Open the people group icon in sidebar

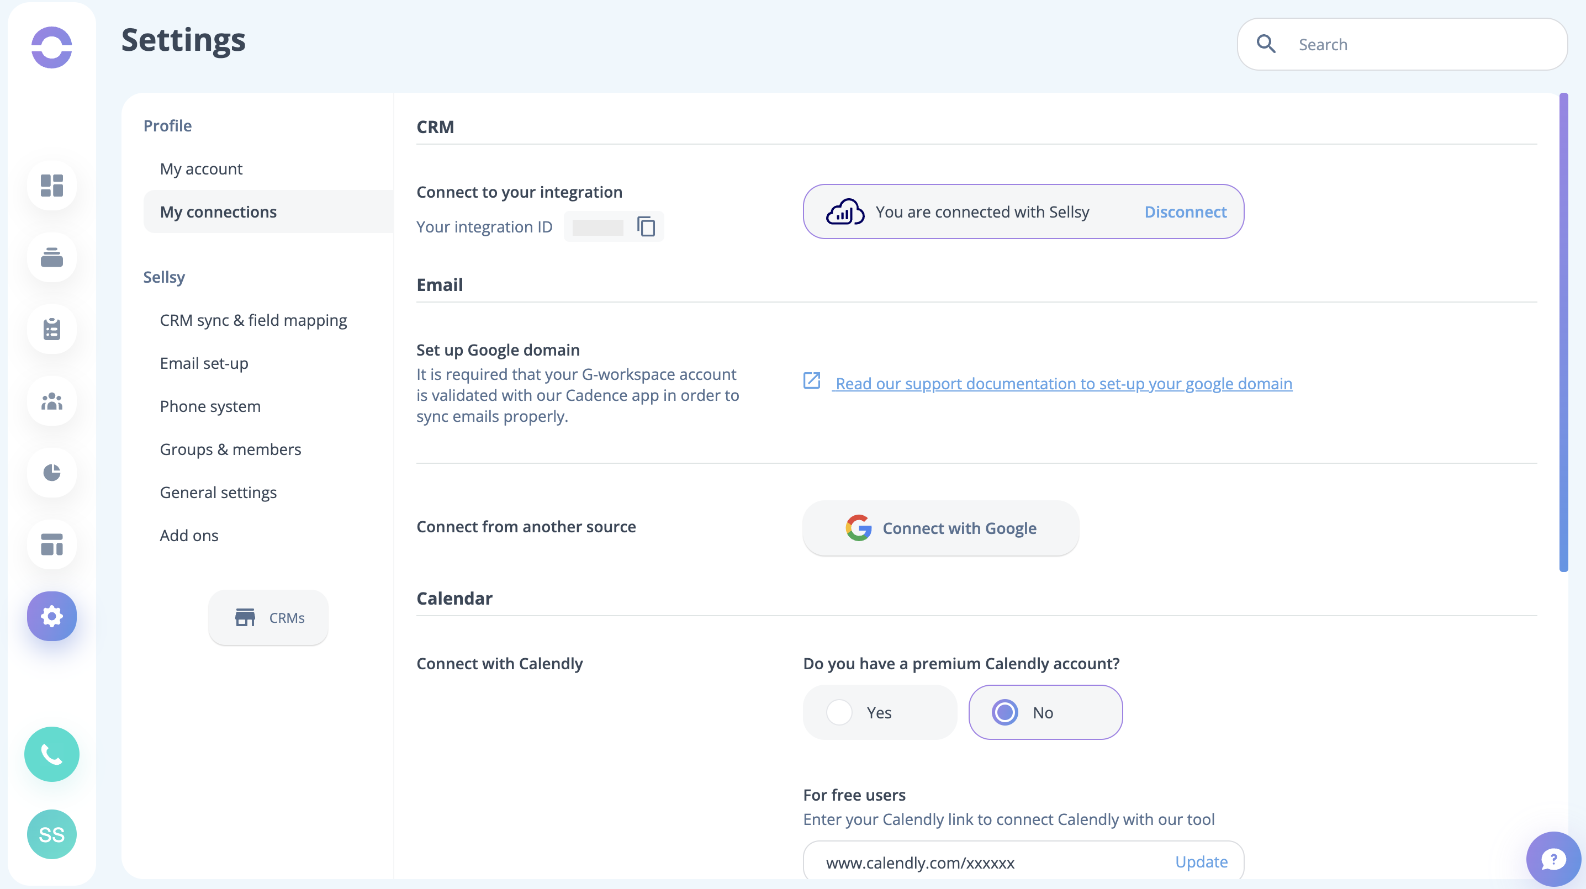point(52,401)
